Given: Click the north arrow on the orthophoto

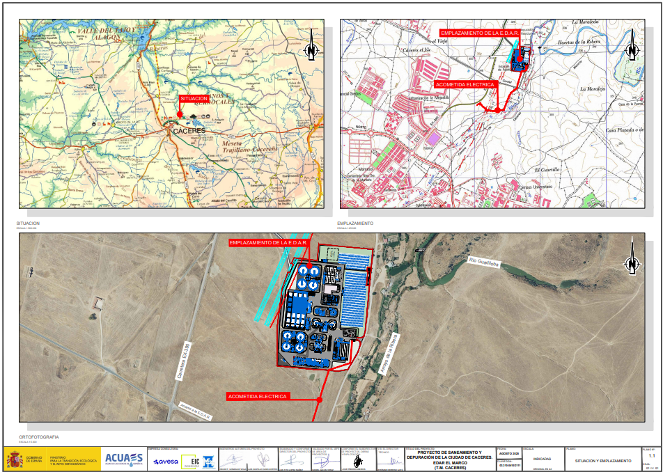Looking at the screenshot, I should coord(632,263).
